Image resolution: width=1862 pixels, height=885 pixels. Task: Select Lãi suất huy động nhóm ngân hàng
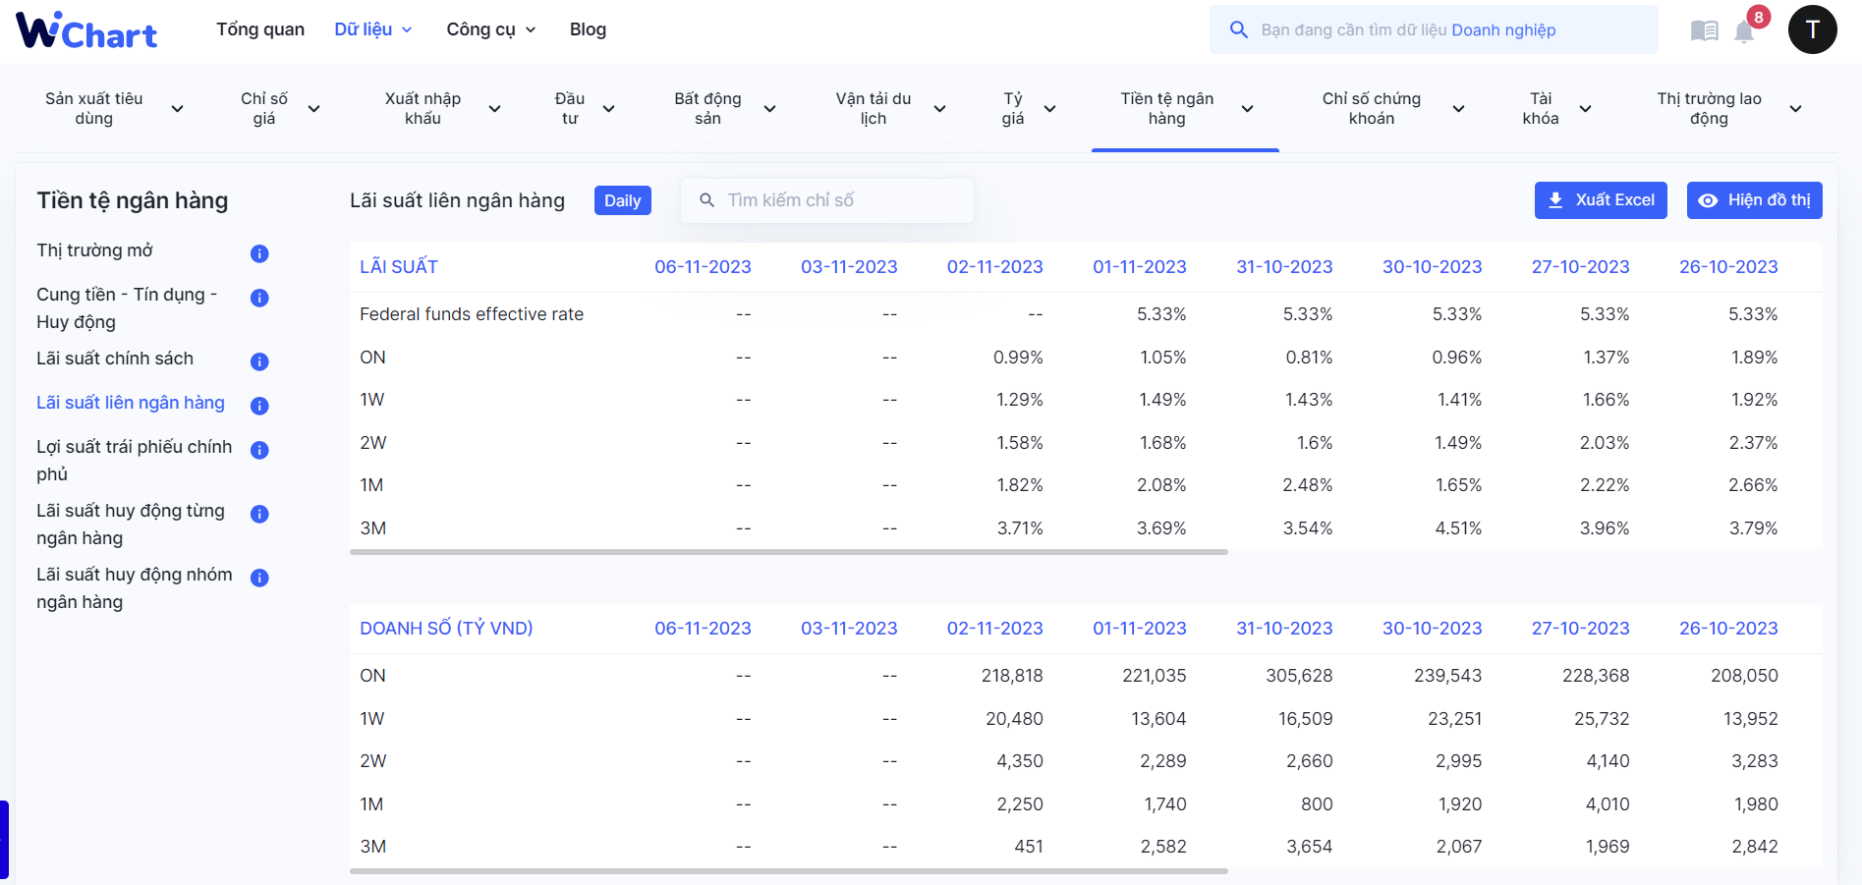[135, 588]
